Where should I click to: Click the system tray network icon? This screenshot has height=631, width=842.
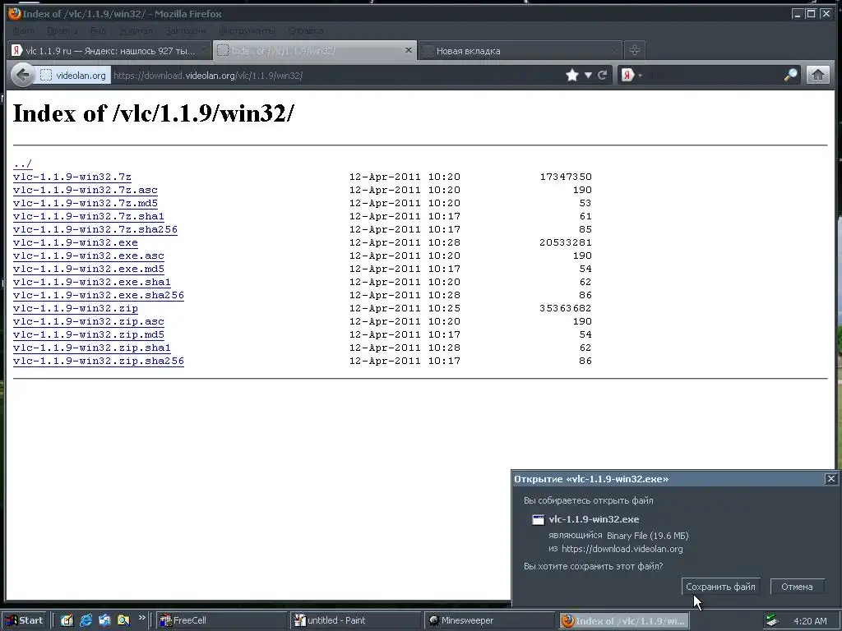(772, 620)
